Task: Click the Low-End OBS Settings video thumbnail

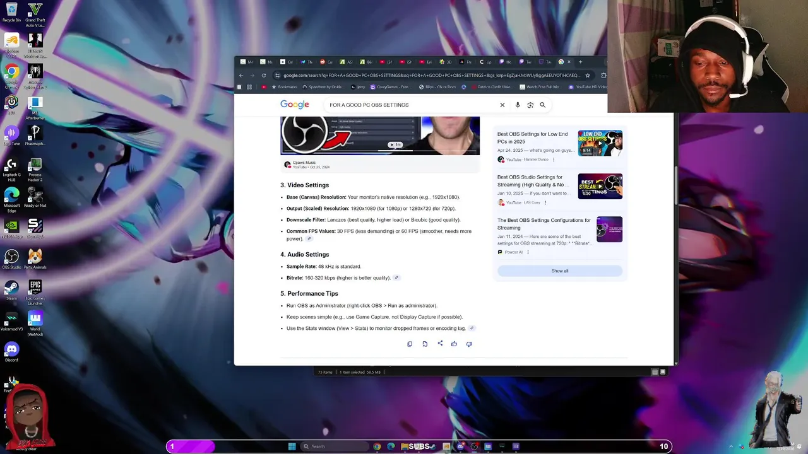Action: (x=600, y=143)
